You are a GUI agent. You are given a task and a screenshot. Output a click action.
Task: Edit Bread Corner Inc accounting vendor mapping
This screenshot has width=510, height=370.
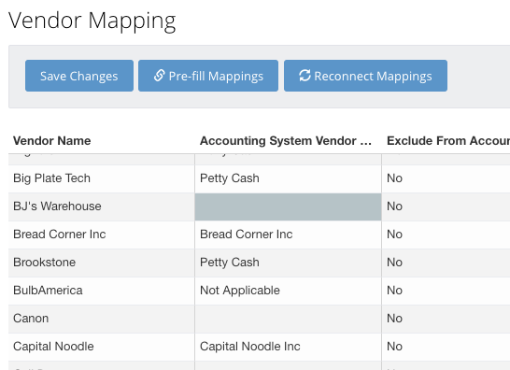point(289,235)
